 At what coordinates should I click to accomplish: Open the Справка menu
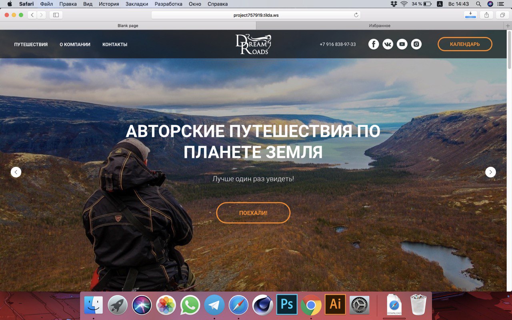(218, 4)
